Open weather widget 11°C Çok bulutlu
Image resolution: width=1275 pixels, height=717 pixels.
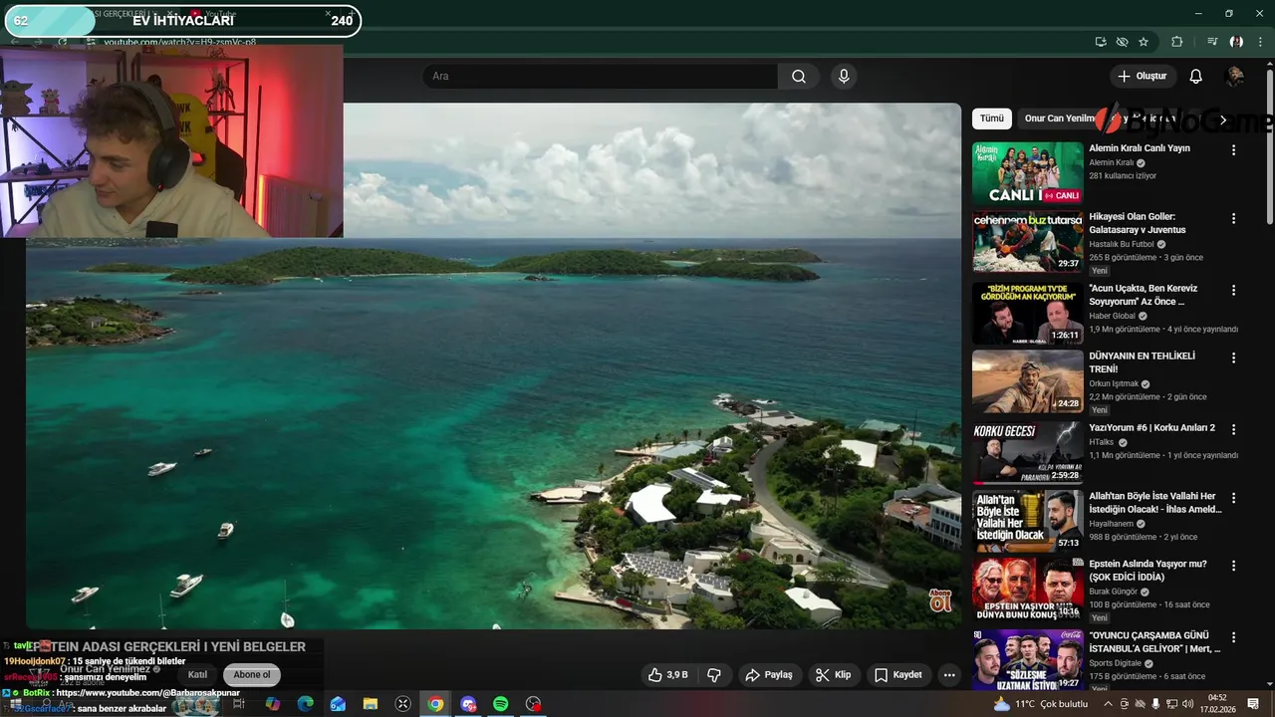1040,704
